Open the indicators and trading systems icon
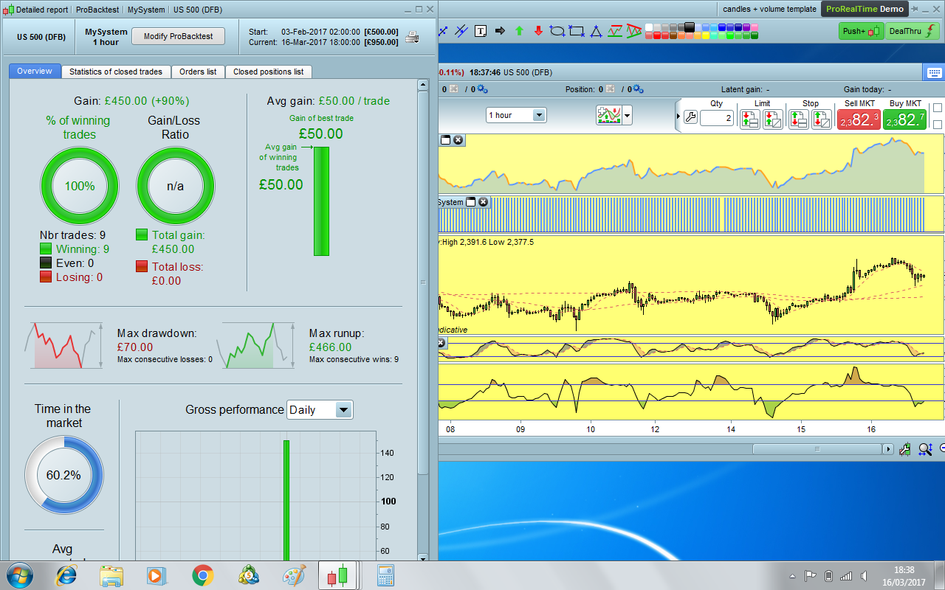This screenshot has width=945, height=590. [609, 115]
